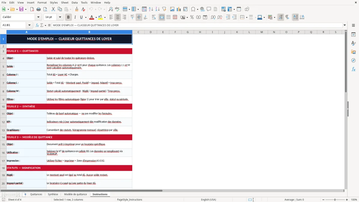This screenshot has height=202, width=359.
Task: Toggle Underline formatting
Action: point(81,17)
